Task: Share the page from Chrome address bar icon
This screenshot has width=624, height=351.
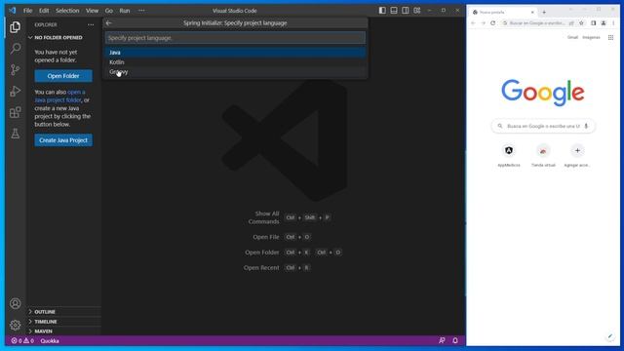Action: click(x=571, y=23)
